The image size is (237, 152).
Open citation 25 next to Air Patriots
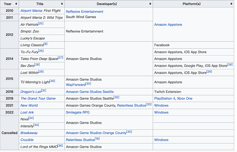click(41, 23)
